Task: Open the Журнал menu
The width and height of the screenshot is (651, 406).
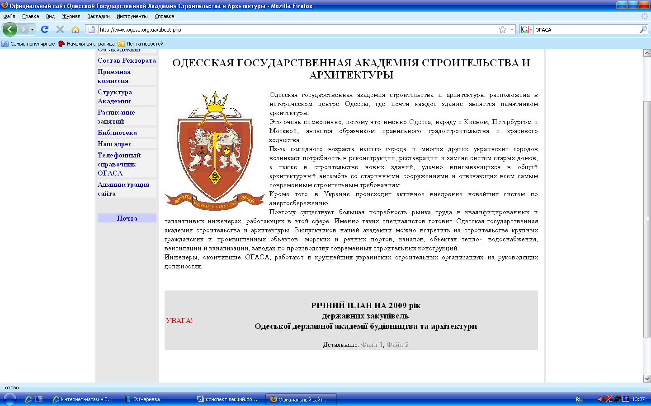Action: pos(71,16)
